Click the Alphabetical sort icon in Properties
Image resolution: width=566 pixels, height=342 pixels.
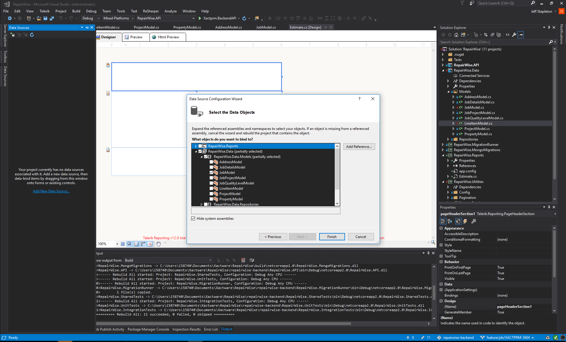tap(450, 221)
